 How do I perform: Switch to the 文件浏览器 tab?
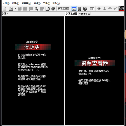(84, 14)
